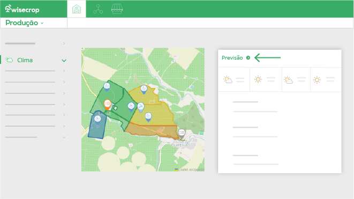The image size is (354, 199).
Task: Select the fourth sunny forecast day
Action: point(326,79)
